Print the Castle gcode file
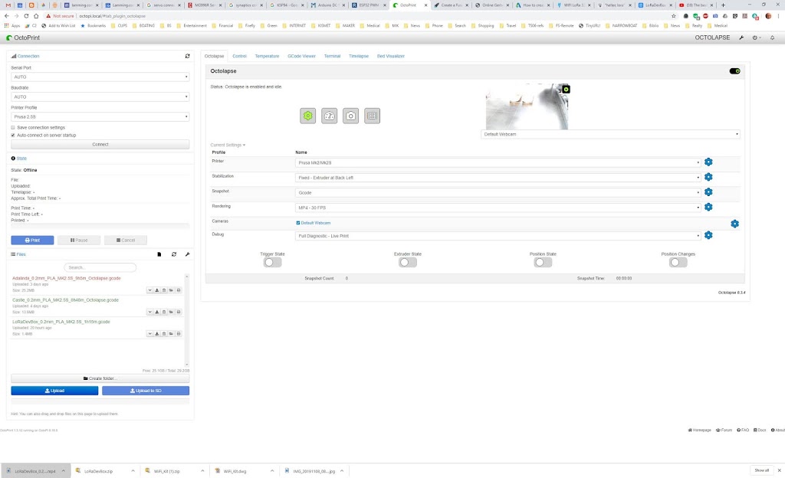This screenshot has height=478, width=785. point(178,312)
